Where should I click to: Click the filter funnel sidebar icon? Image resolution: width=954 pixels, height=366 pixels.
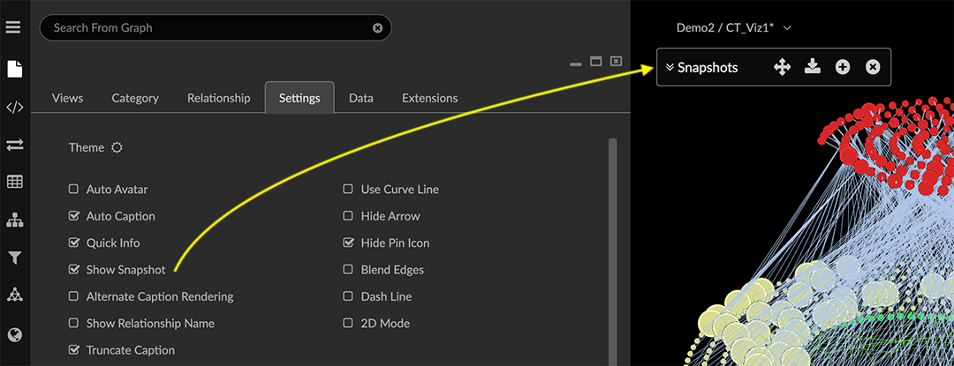tap(14, 258)
